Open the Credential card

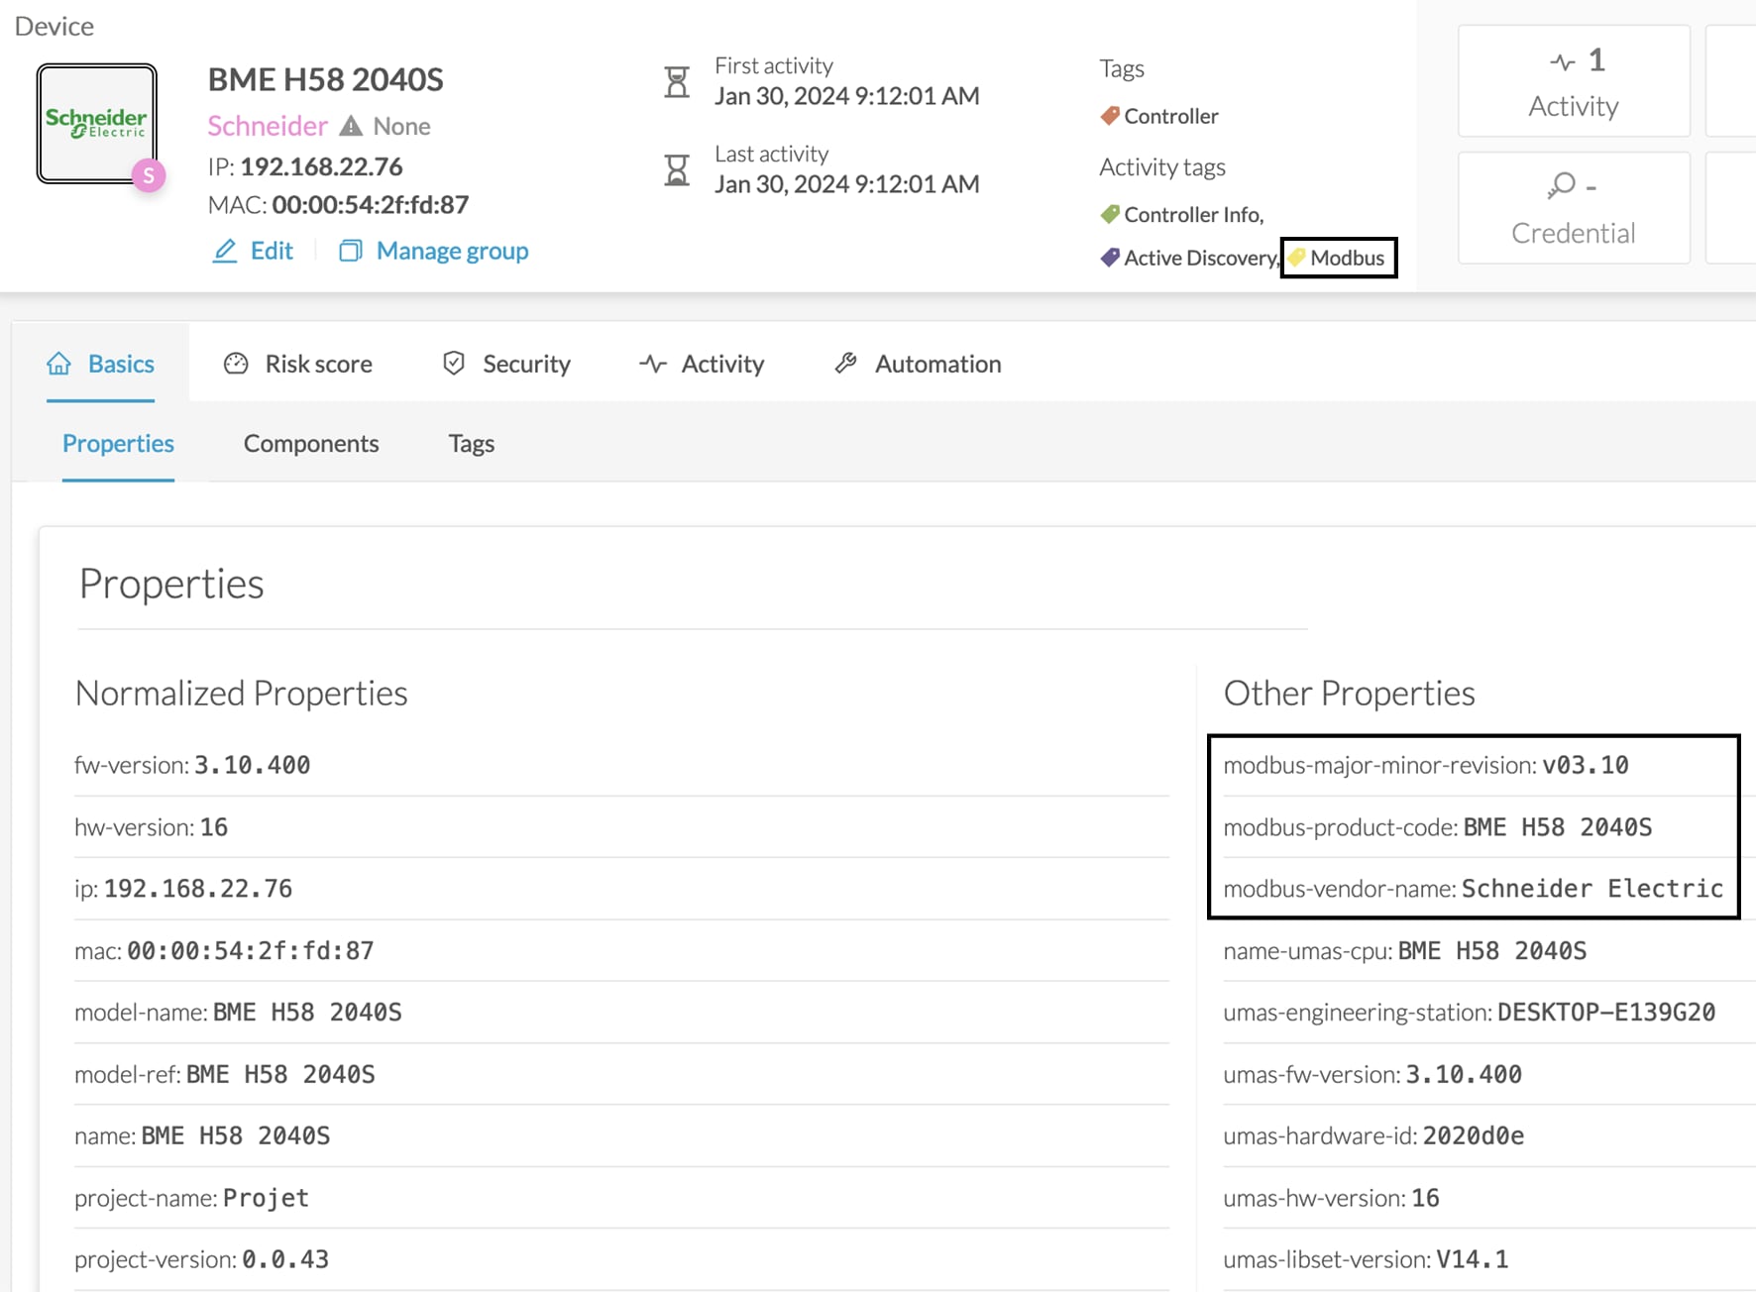pyautogui.click(x=1574, y=208)
